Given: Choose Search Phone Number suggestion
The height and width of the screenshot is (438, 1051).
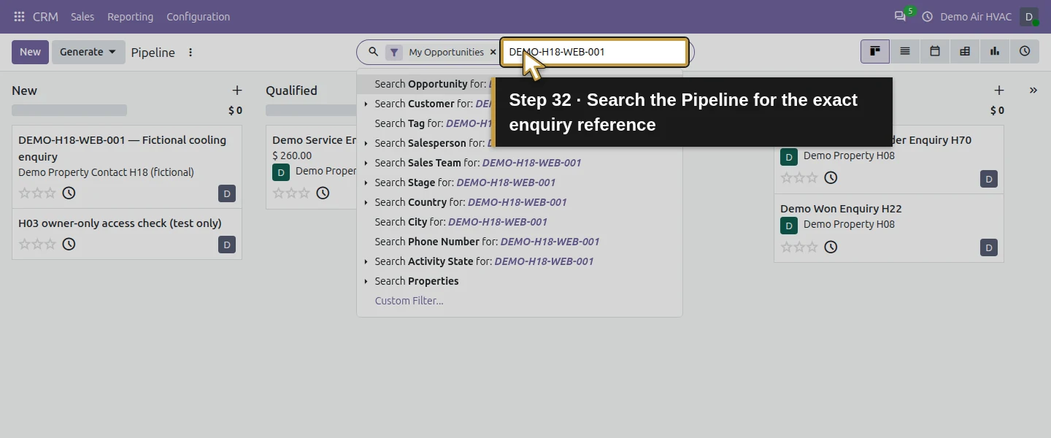Looking at the screenshot, I should tap(520, 242).
